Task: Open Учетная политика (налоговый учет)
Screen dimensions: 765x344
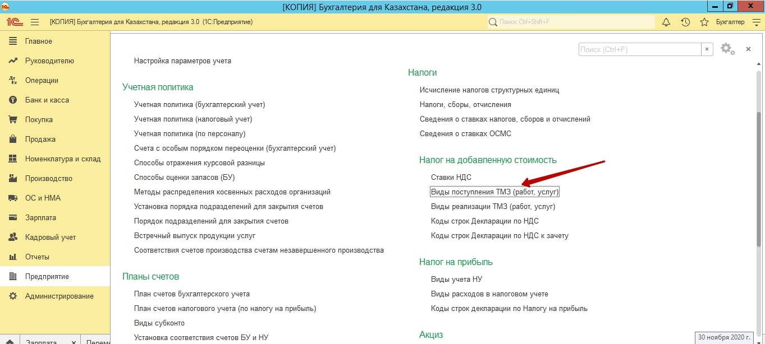Action: pyautogui.click(x=193, y=119)
